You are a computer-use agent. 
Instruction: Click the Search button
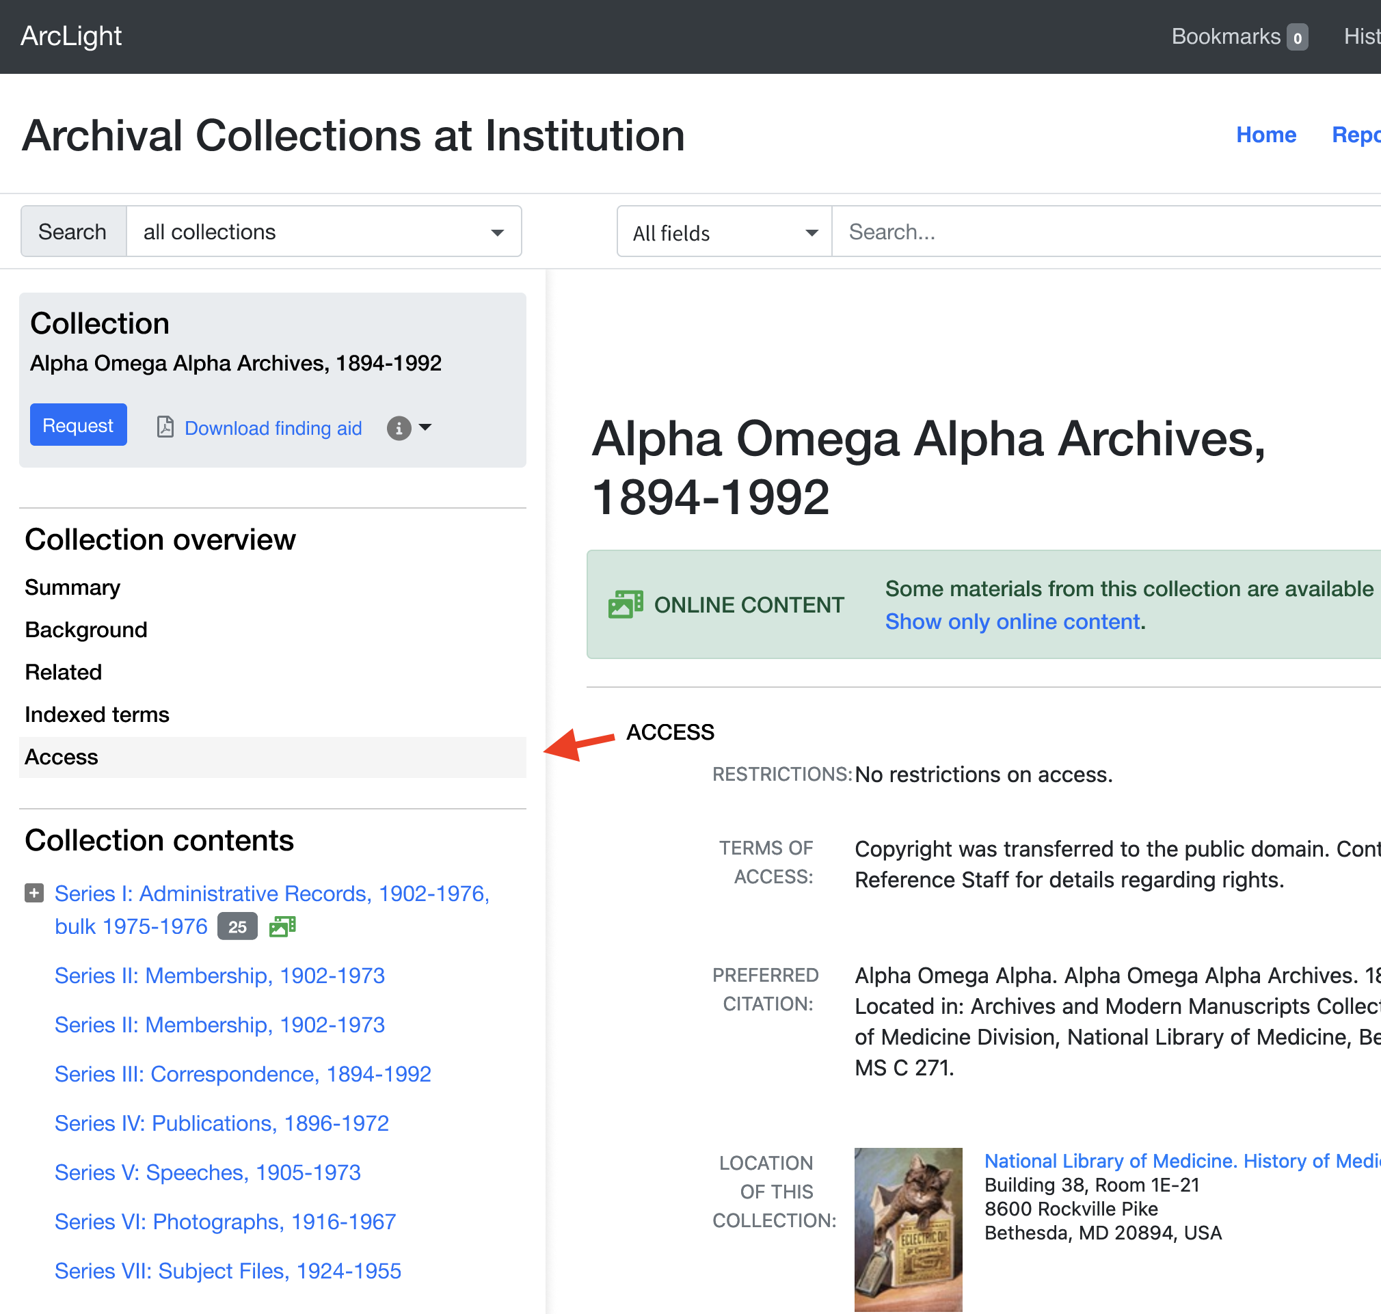73,231
